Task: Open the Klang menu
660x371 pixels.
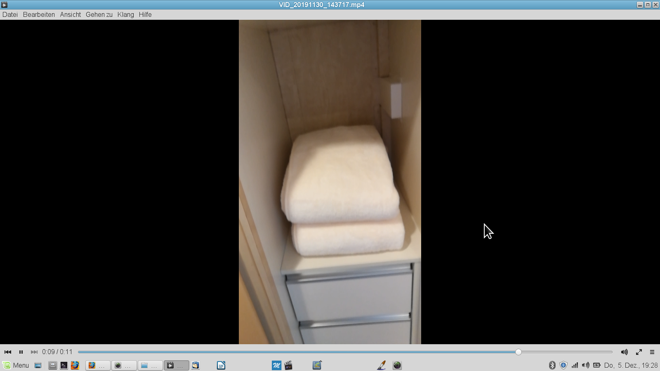Action: tap(125, 14)
